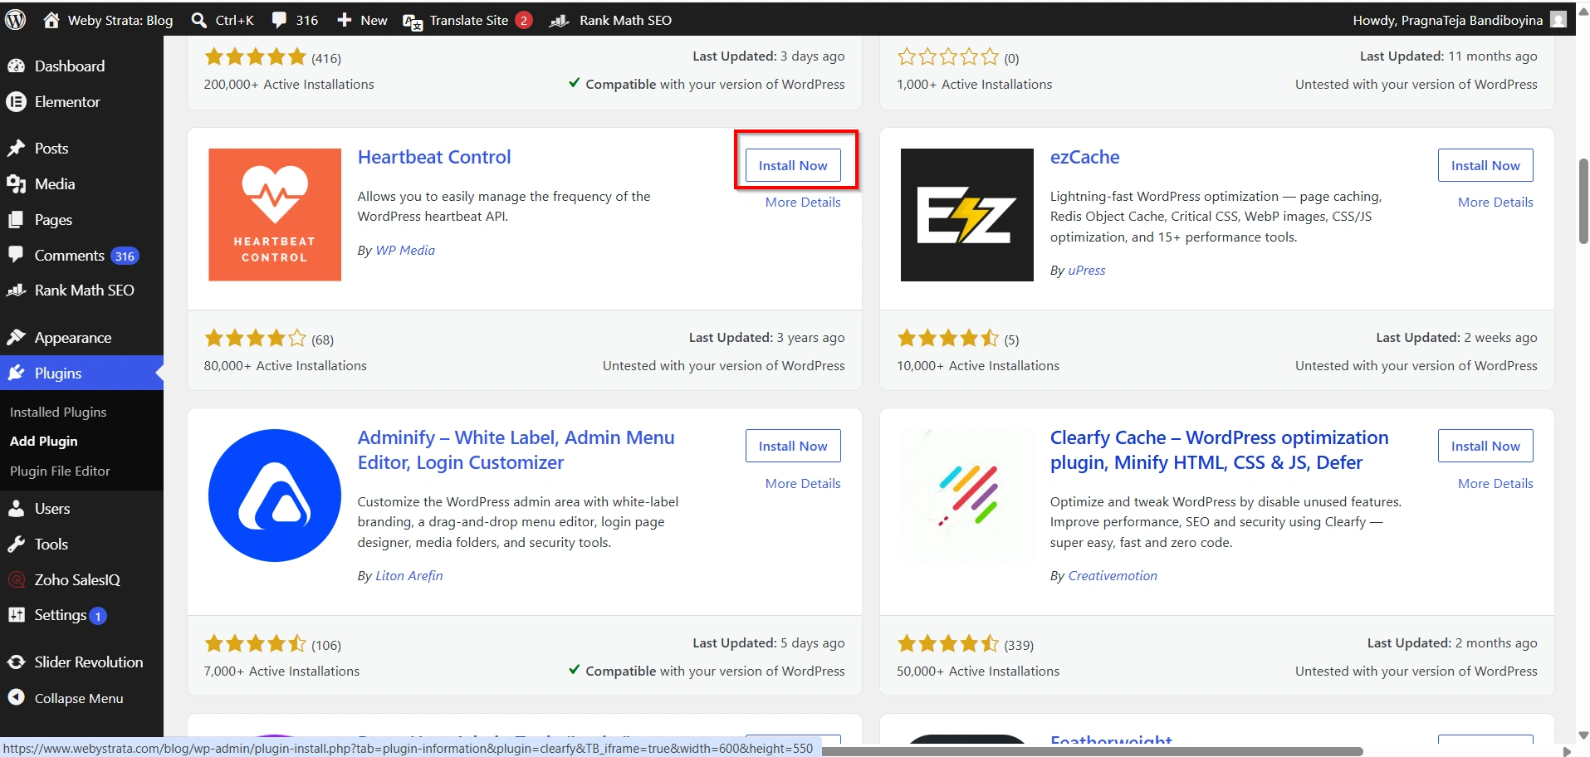The image size is (1590, 757).
Task: Click the horizontal scrollbar at bottom
Action: [x=1092, y=750]
